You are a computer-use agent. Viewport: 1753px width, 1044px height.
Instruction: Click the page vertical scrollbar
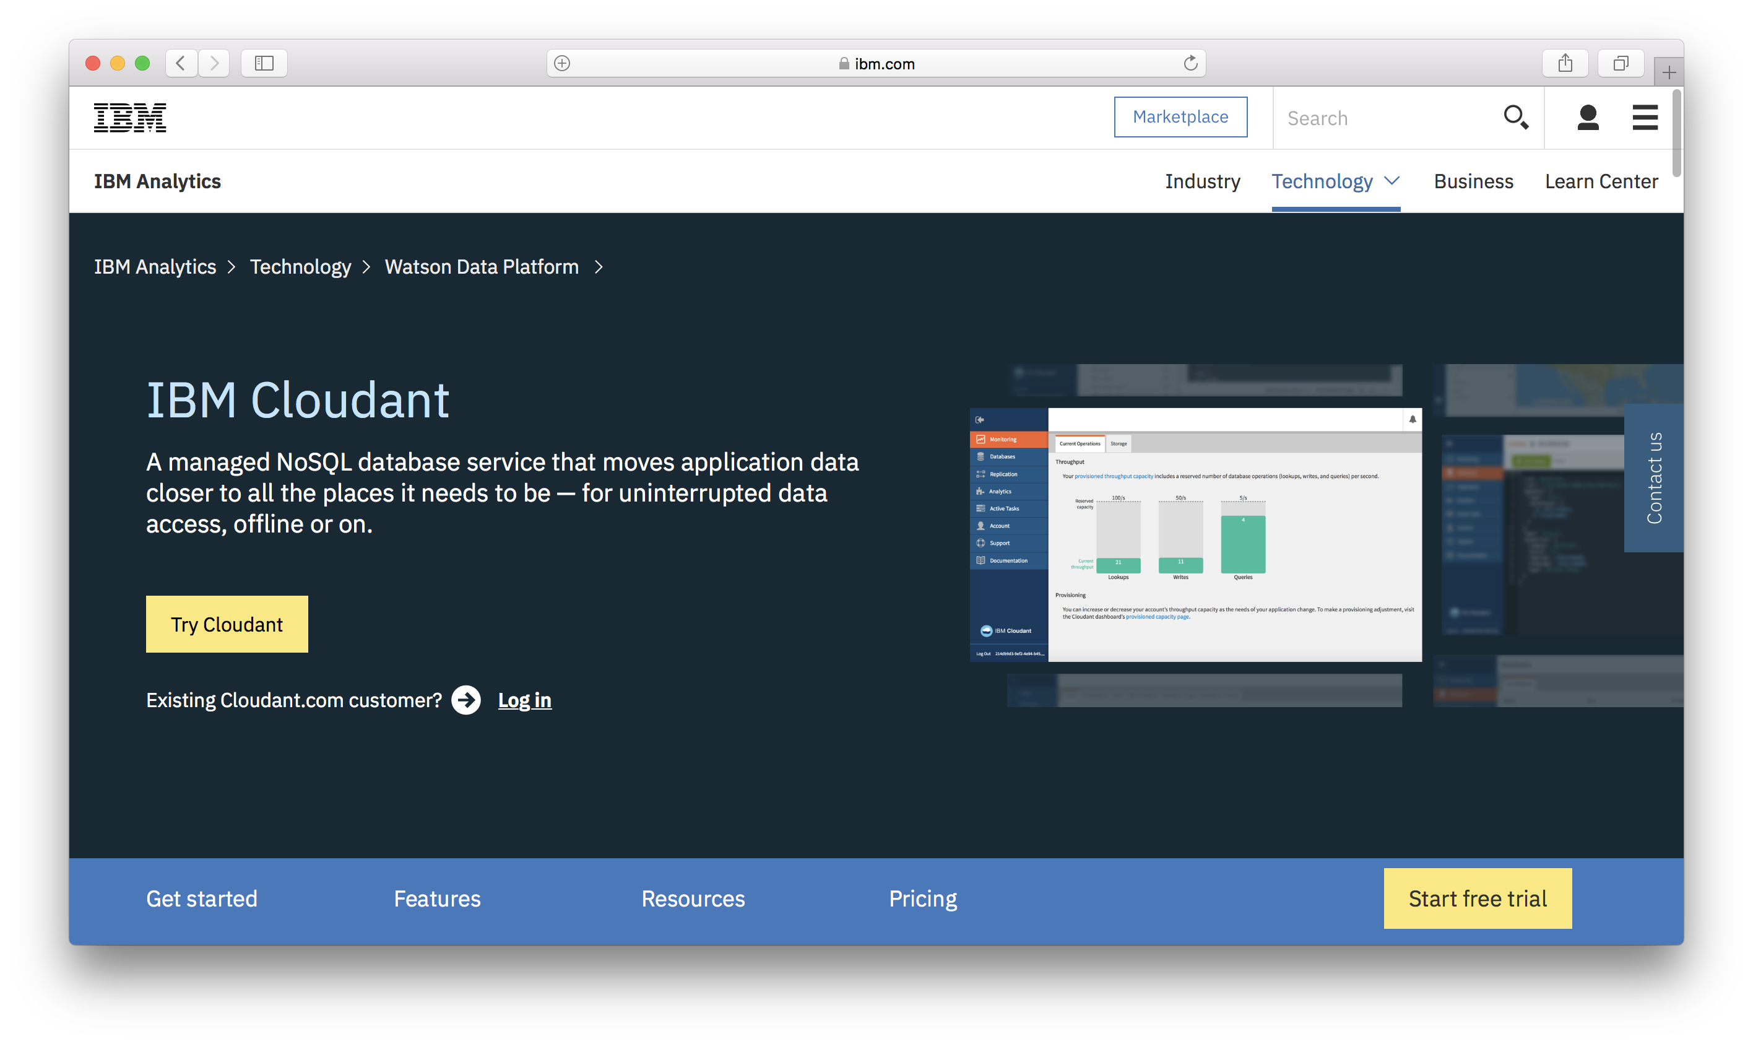pos(1676,134)
